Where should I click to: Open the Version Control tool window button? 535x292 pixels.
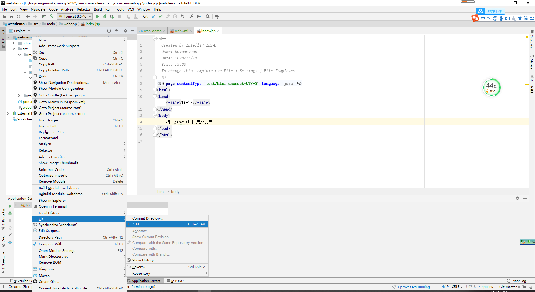21,281
